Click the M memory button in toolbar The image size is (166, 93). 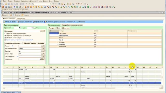pyautogui.click(x=76, y=4)
